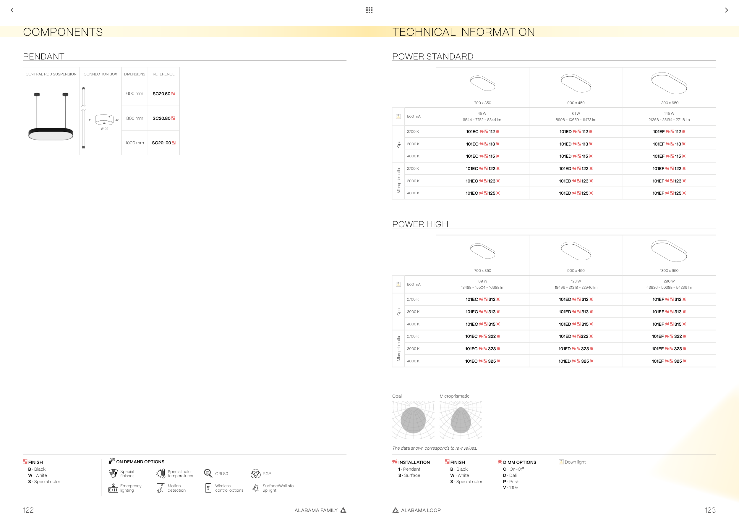Screen dimensions: 739x523
Task: Click the ALABAMA LOOP footer logo
Action: tap(396, 510)
